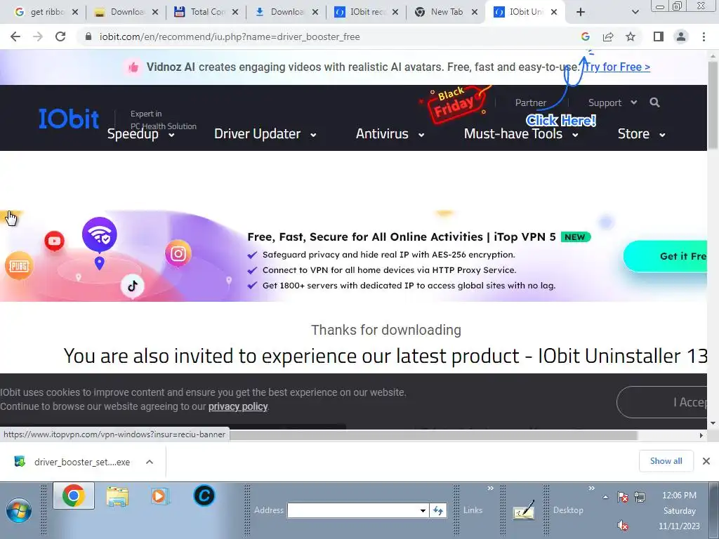Click the Get it Free button

click(666, 256)
